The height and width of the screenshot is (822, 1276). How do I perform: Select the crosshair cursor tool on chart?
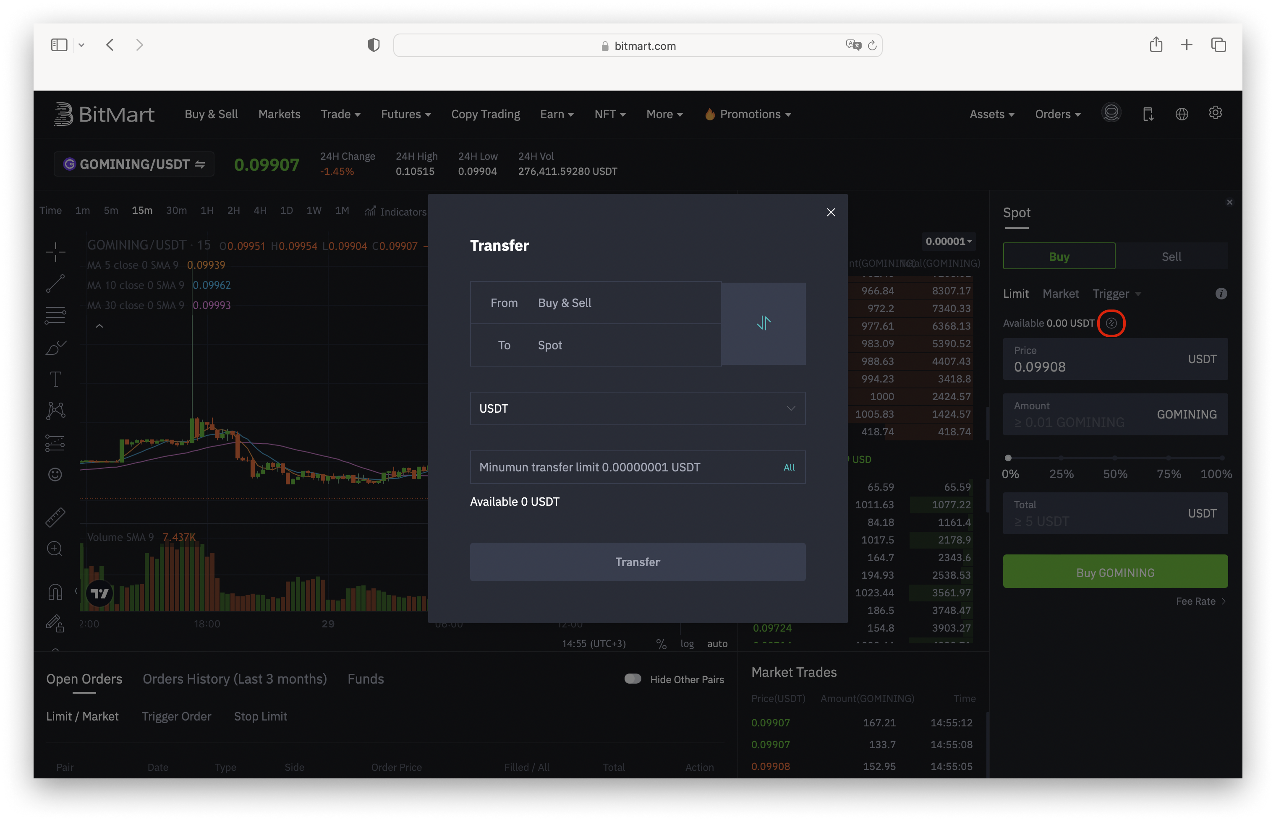[55, 252]
